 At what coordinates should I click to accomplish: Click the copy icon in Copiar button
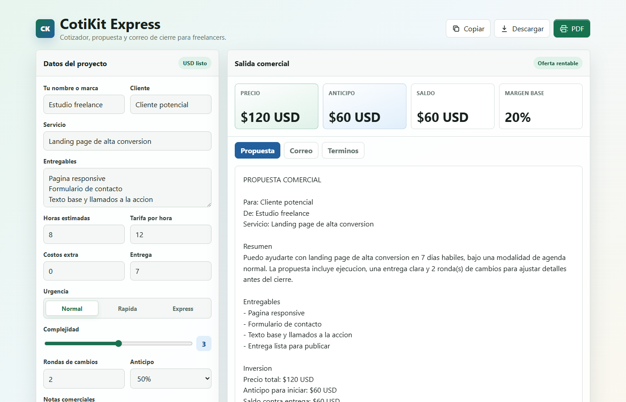click(456, 29)
